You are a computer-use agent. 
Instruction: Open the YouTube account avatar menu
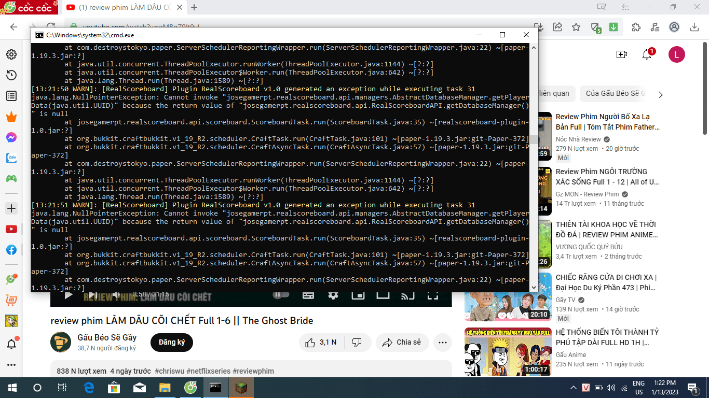pyautogui.click(x=676, y=54)
